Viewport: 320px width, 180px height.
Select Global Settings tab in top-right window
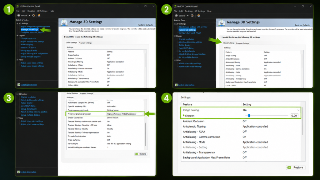(229, 43)
